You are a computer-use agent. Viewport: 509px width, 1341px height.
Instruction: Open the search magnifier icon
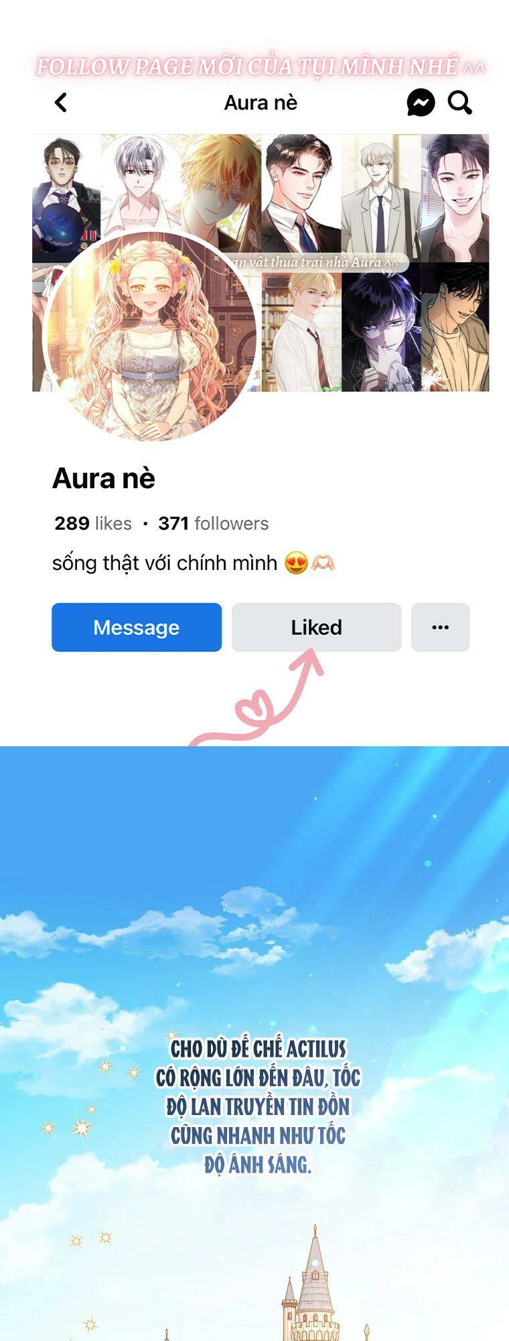(460, 103)
